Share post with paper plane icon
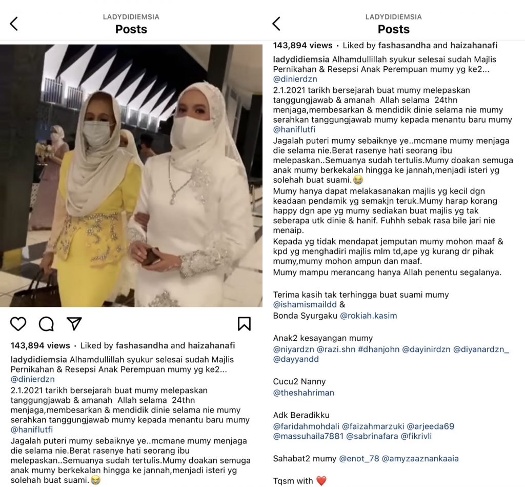The height and width of the screenshot is (487, 525). tap(74, 324)
